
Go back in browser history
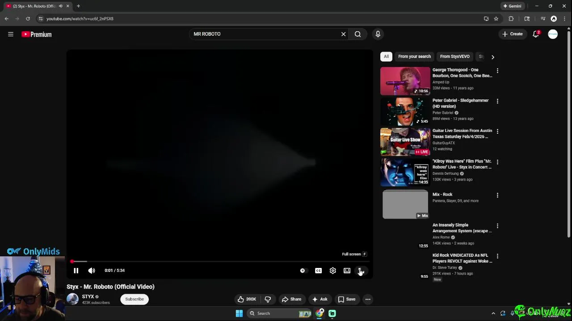[x=6, y=19]
